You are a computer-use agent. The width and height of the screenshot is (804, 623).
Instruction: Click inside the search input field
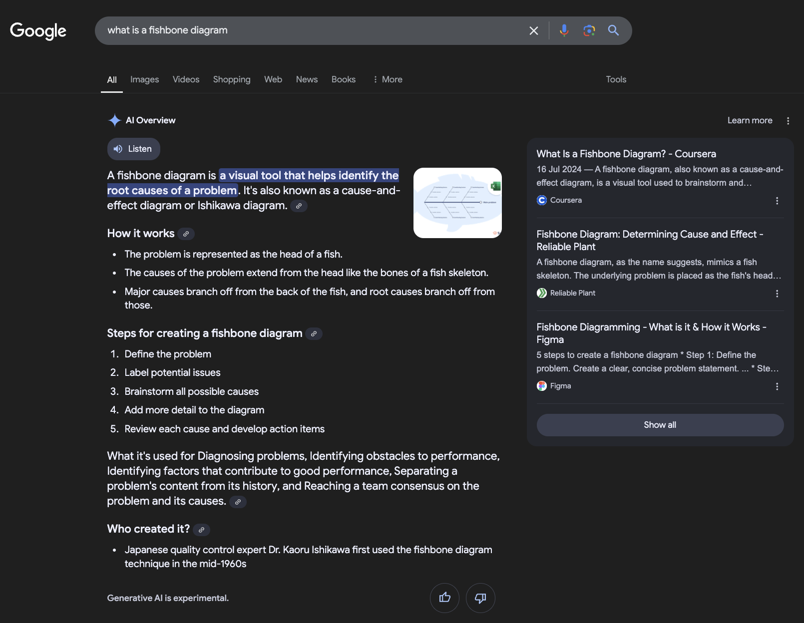[300, 30]
